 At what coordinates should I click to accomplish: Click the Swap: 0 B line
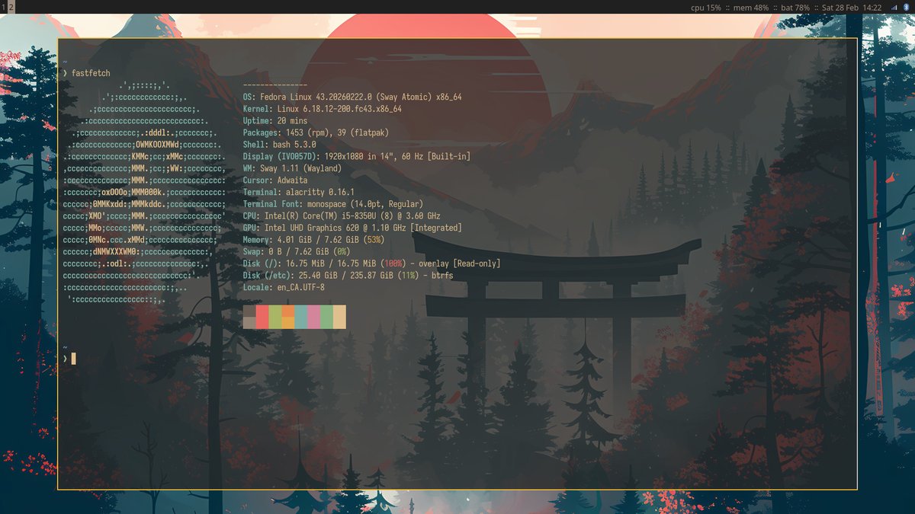click(296, 251)
